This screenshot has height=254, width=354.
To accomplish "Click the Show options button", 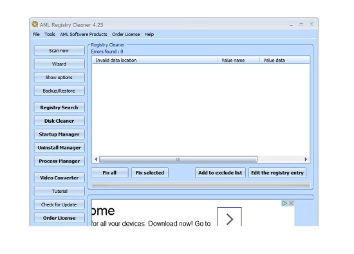I will 59,77.
